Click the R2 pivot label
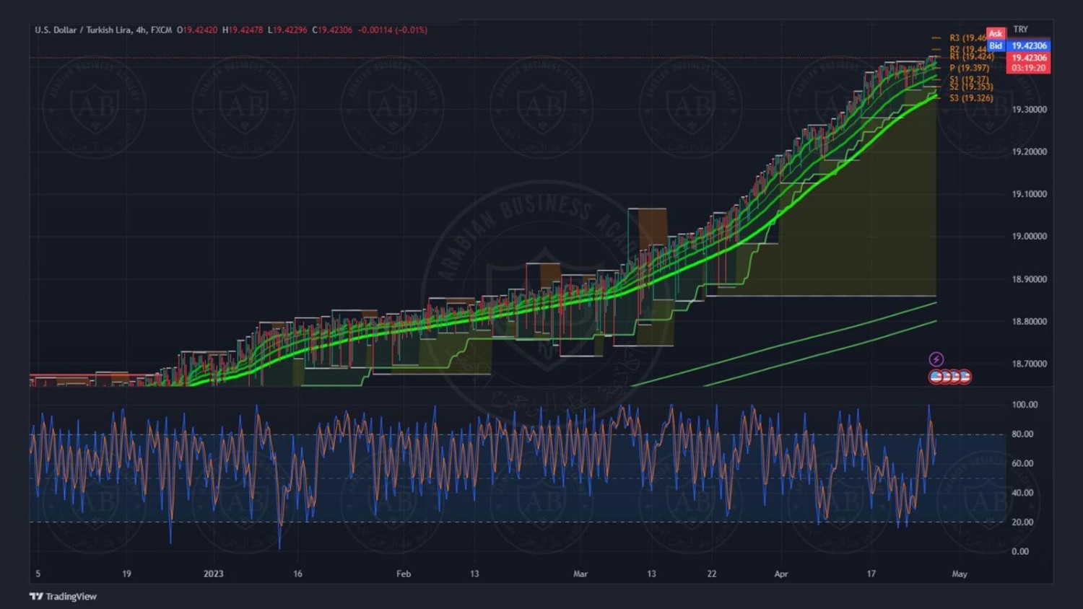1083x609 pixels. [967, 49]
